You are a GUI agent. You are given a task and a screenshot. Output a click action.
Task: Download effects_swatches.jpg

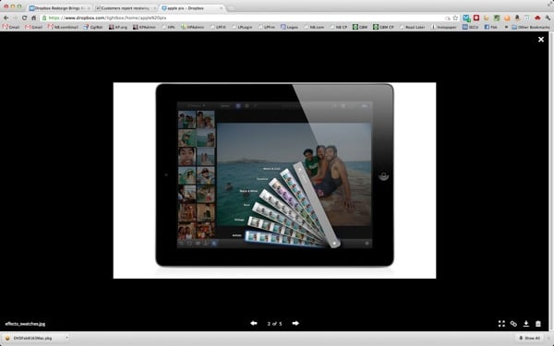526,324
